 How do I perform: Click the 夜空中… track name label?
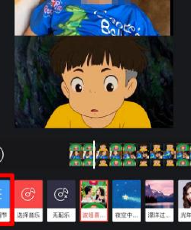[126, 215]
